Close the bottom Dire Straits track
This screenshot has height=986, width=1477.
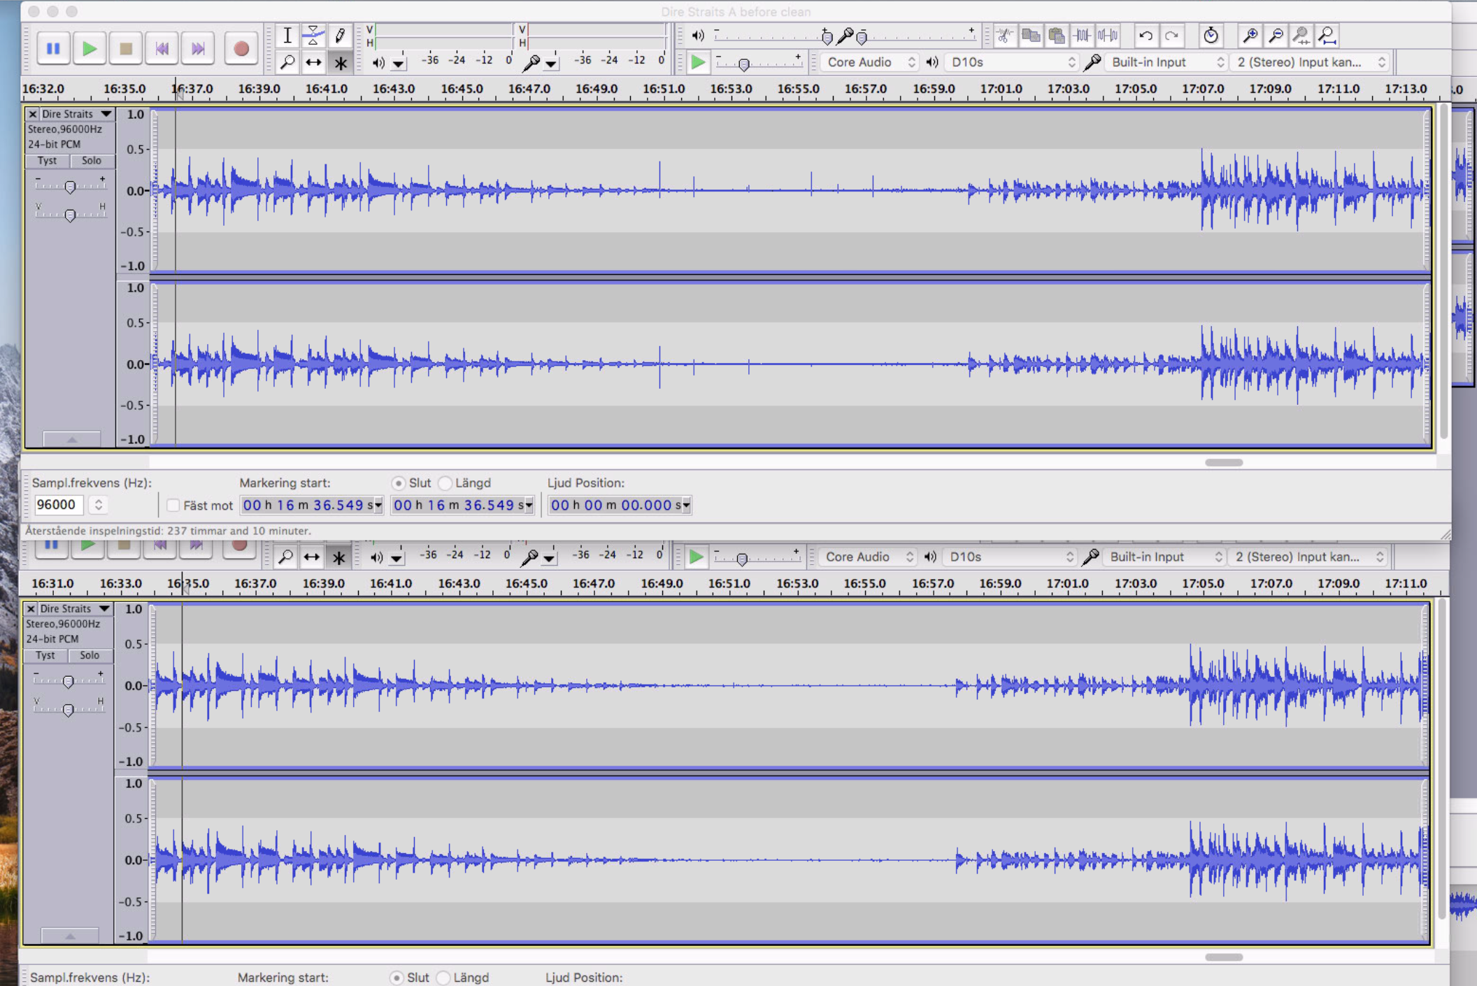coord(31,608)
